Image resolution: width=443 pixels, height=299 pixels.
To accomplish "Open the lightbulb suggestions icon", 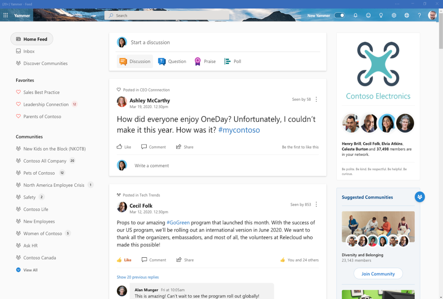I will click(x=381, y=15).
